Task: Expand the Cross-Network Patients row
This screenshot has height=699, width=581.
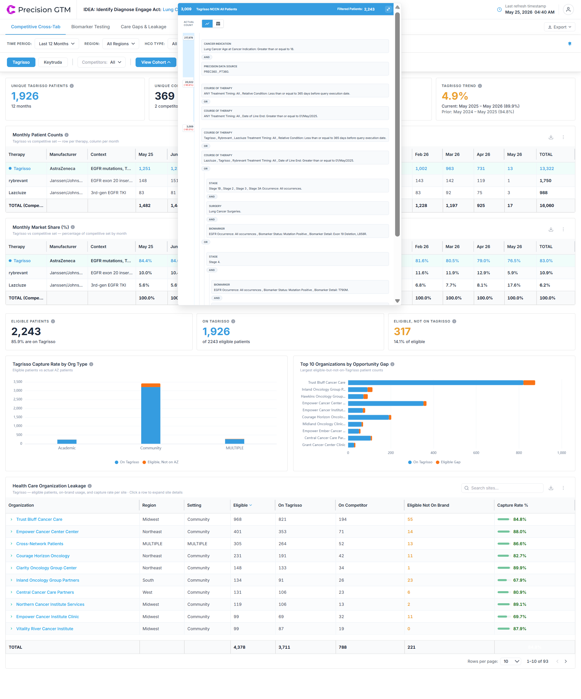Action: coord(11,544)
